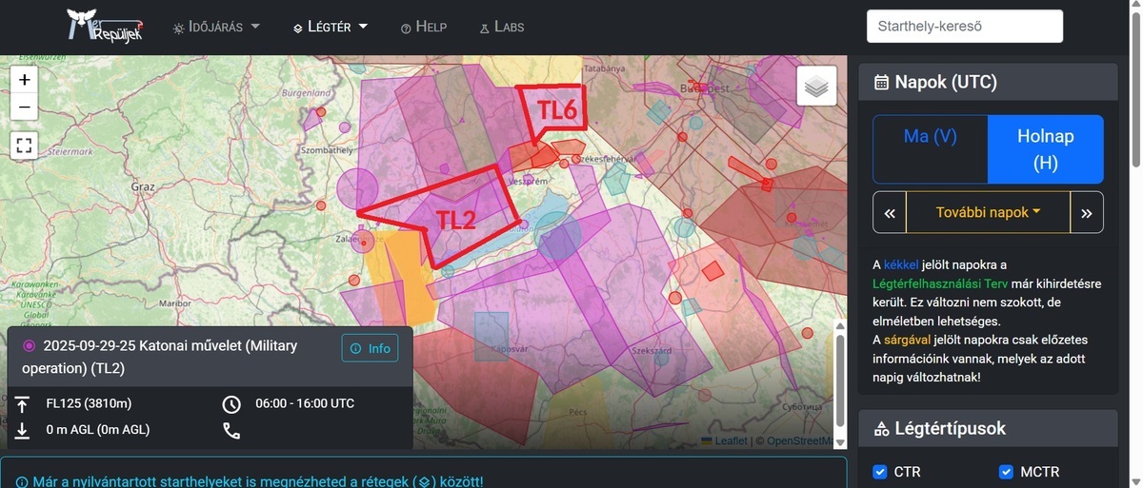The width and height of the screenshot is (1143, 488).
Task: Zoom out on the map
Action: 25,107
